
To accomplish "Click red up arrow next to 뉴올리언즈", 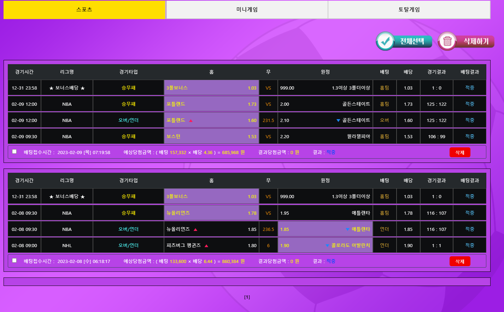I will pos(195,230).
